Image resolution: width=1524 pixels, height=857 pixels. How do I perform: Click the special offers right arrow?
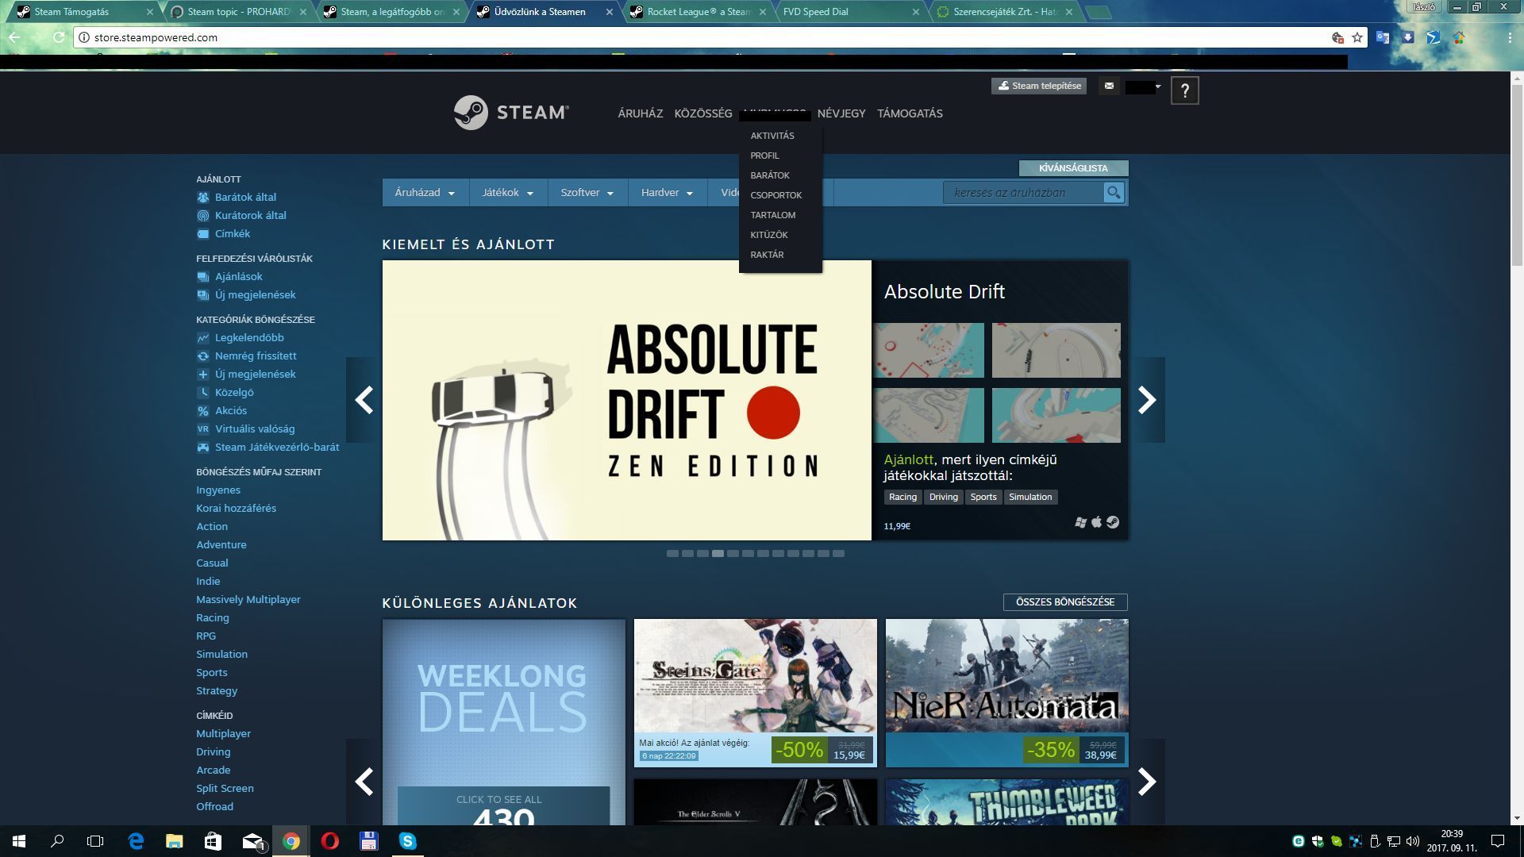1147,782
